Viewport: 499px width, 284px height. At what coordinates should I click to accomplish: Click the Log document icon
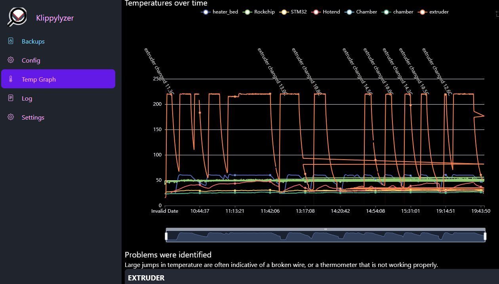point(11,98)
